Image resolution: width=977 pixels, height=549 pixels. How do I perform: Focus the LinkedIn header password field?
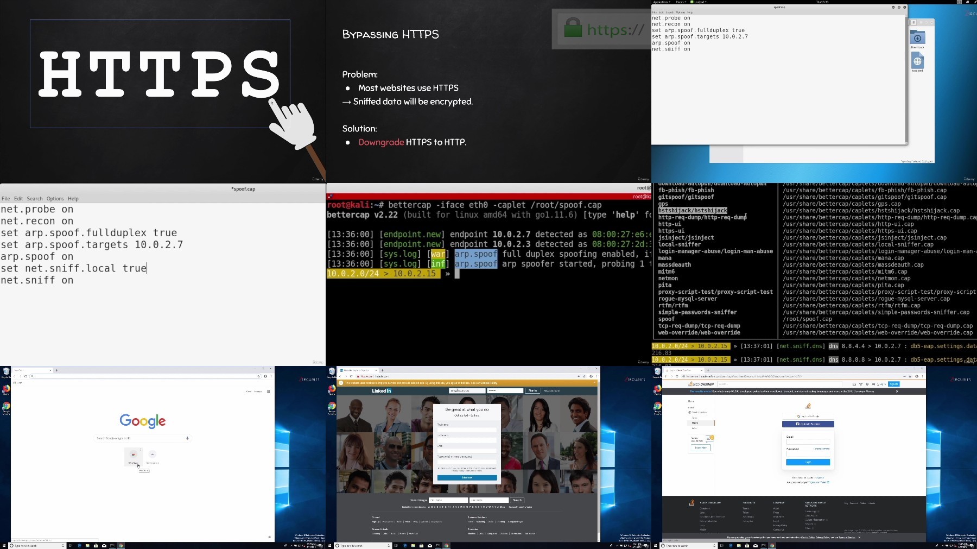click(505, 390)
